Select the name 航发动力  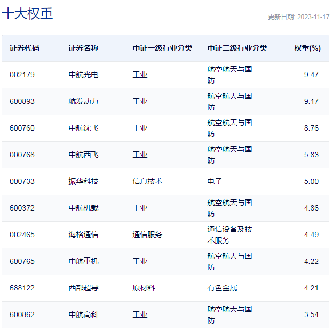click(x=83, y=101)
